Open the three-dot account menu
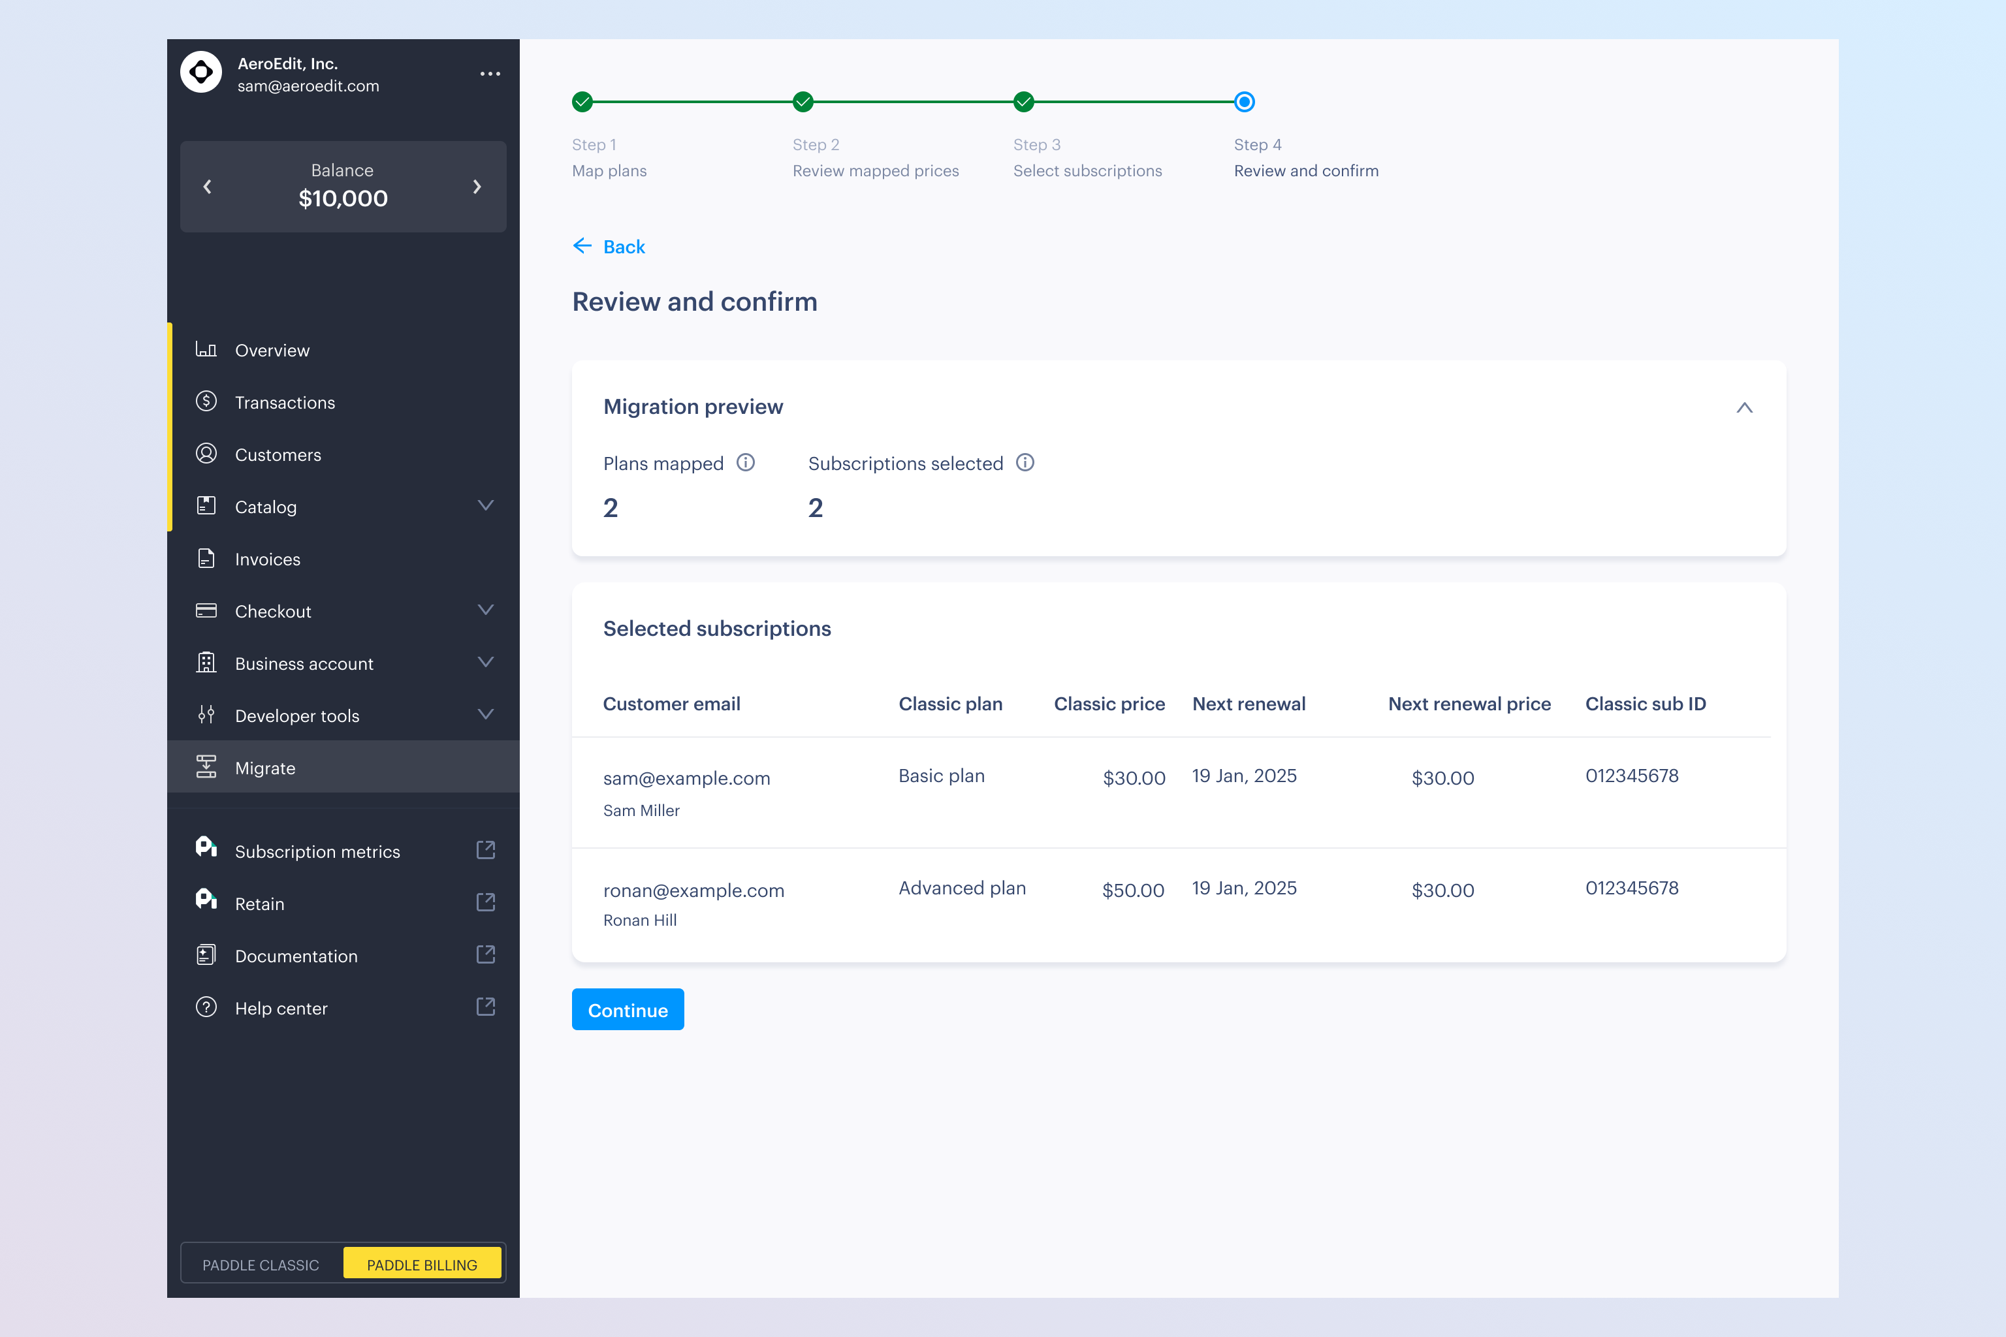The height and width of the screenshot is (1337, 2006). click(x=490, y=74)
